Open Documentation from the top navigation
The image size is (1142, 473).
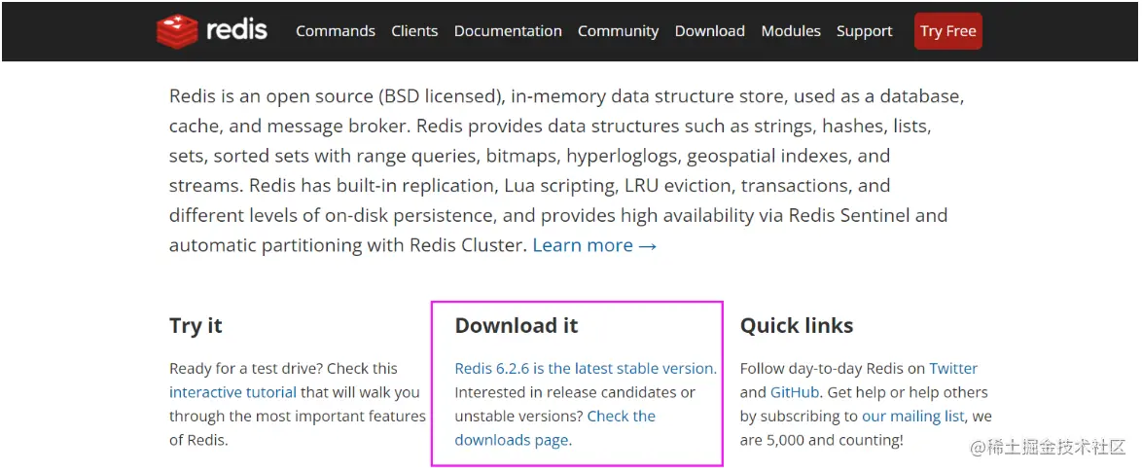pyautogui.click(x=508, y=31)
